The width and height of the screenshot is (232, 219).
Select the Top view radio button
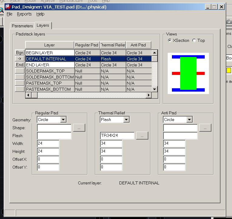pyautogui.click(x=194, y=40)
